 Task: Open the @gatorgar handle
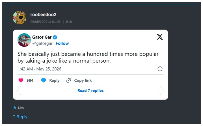click(42, 43)
